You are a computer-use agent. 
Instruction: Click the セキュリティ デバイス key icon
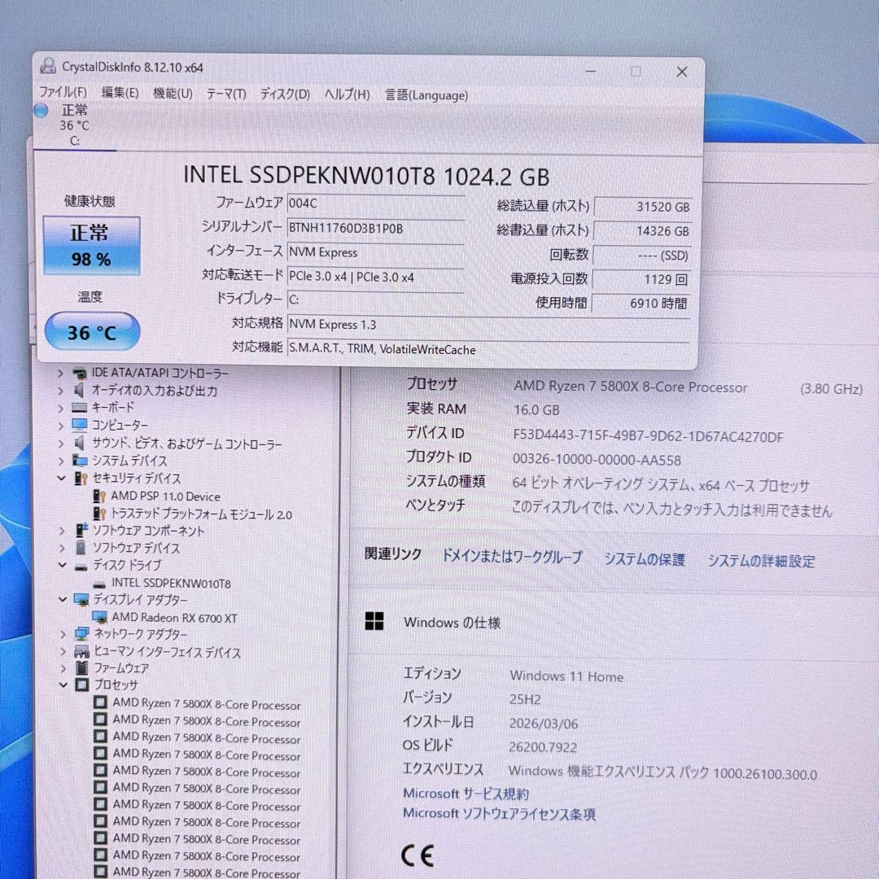(81, 479)
